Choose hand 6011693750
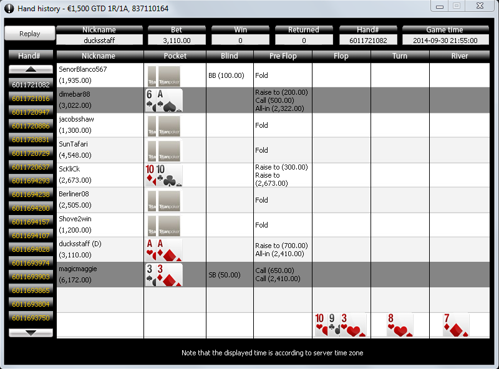The width and height of the screenshot is (499, 369). [31, 317]
